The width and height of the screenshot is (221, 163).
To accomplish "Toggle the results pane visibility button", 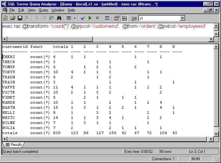I will tap(125, 18).
